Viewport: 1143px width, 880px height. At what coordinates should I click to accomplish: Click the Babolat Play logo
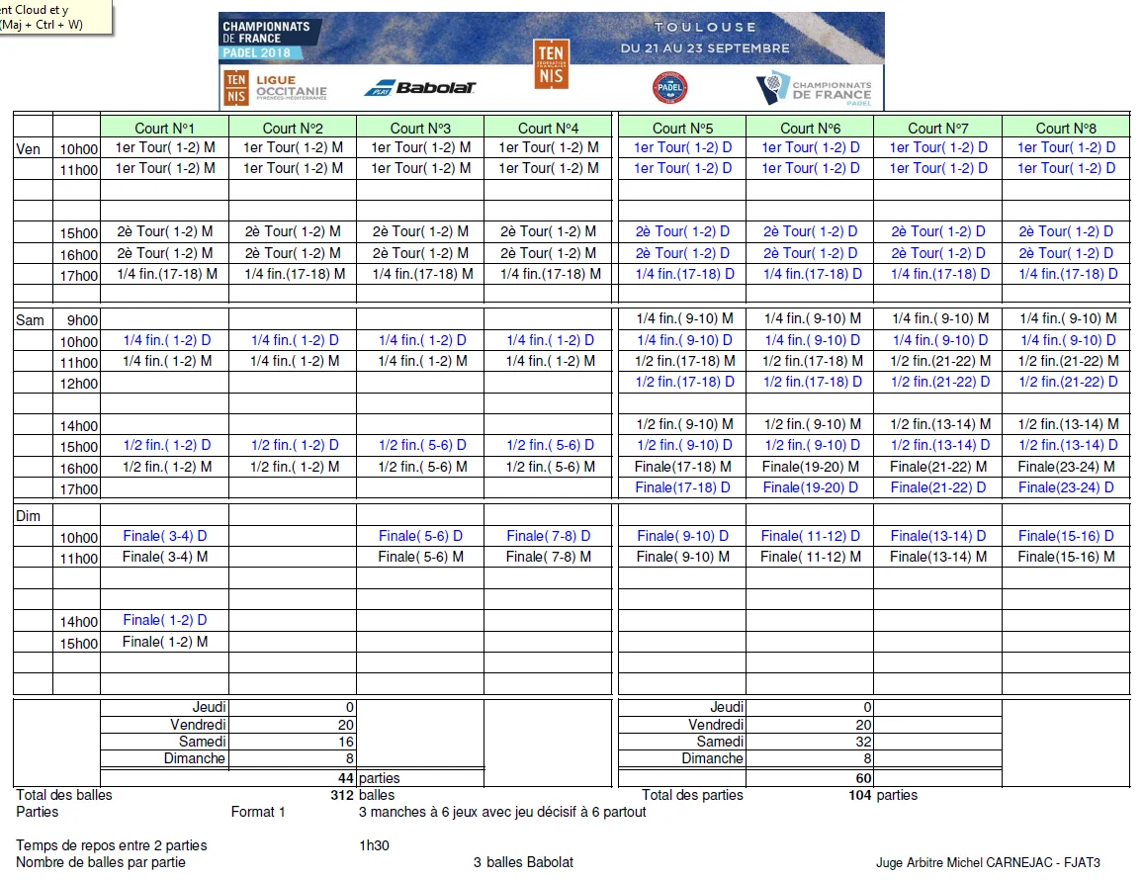tap(420, 88)
